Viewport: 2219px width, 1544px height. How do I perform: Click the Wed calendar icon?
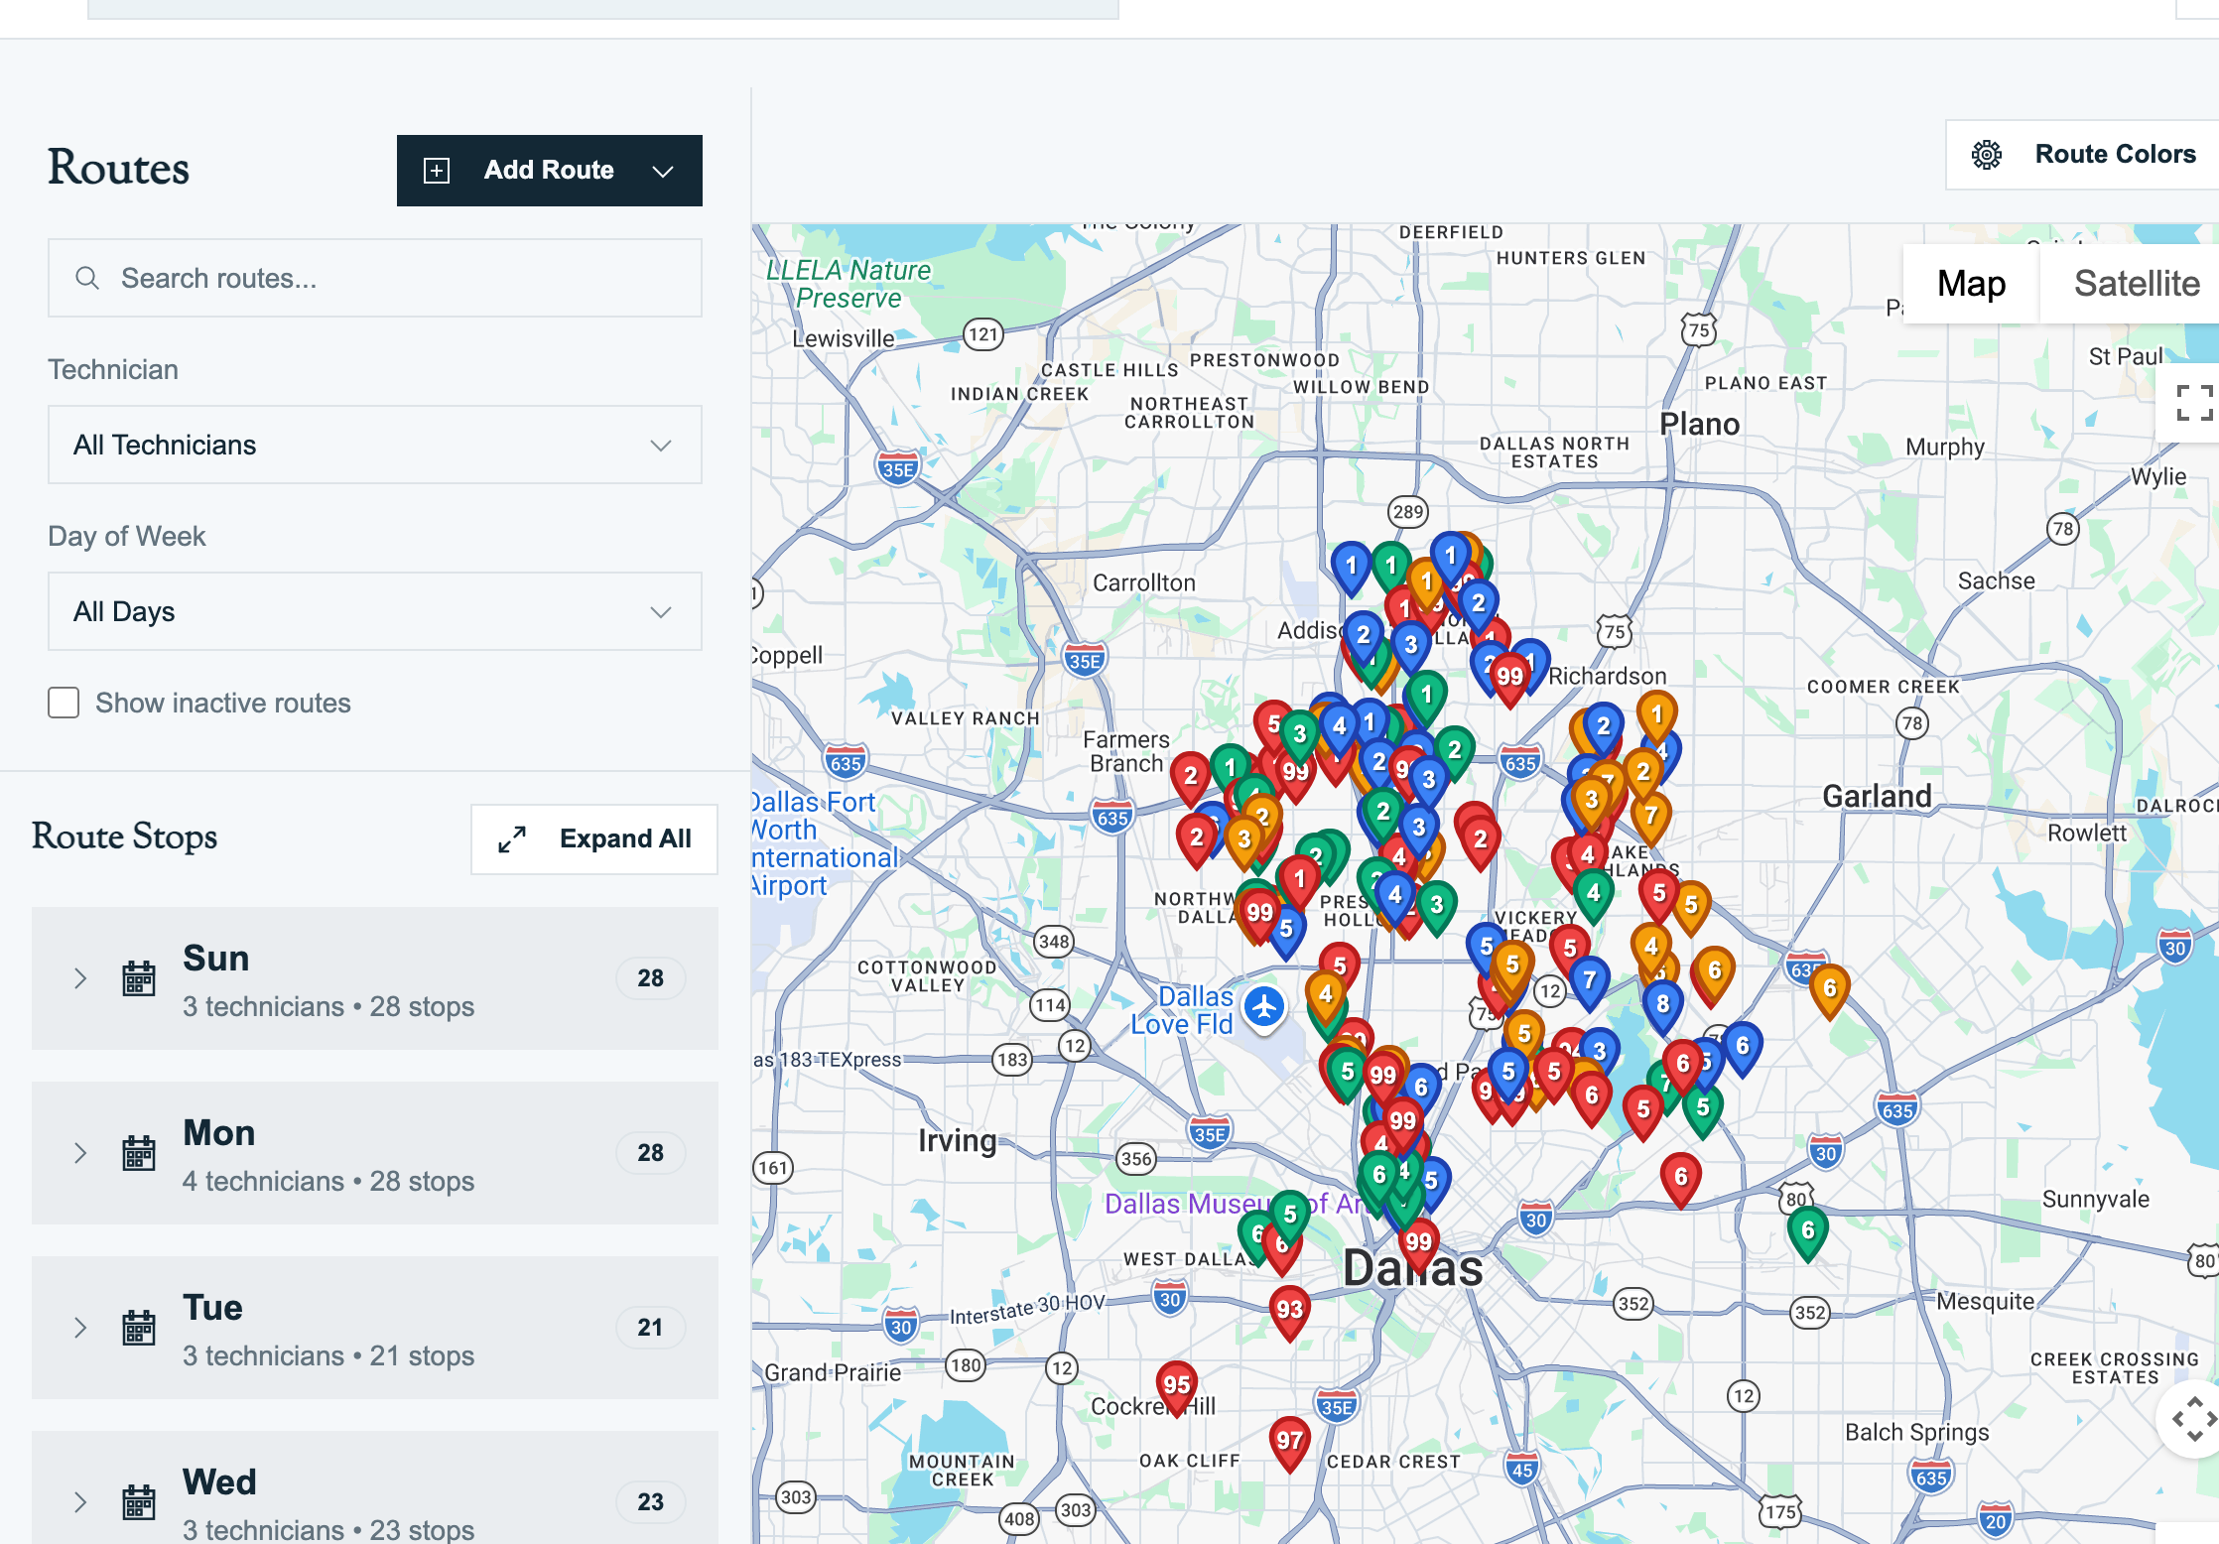click(139, 1502)
